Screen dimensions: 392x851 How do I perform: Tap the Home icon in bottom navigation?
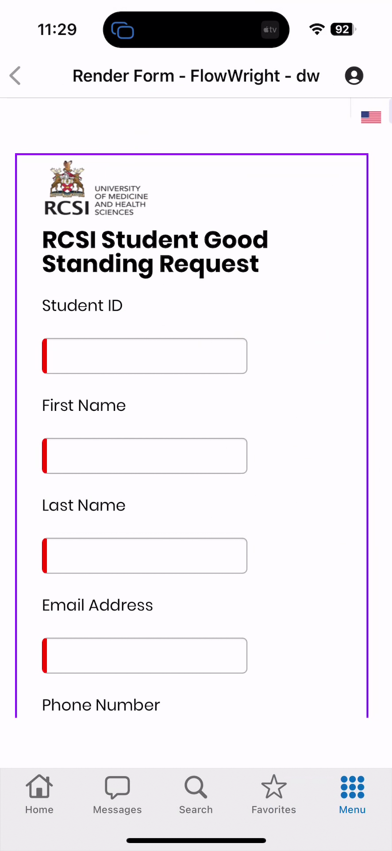tap(39, 793)
